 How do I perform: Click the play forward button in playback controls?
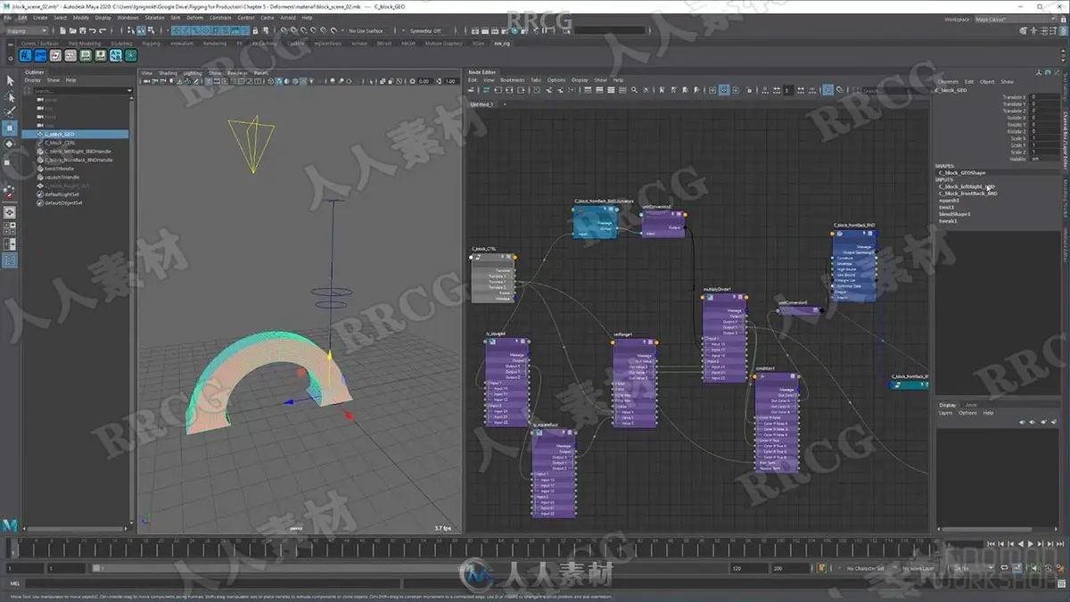point(1030,544)
